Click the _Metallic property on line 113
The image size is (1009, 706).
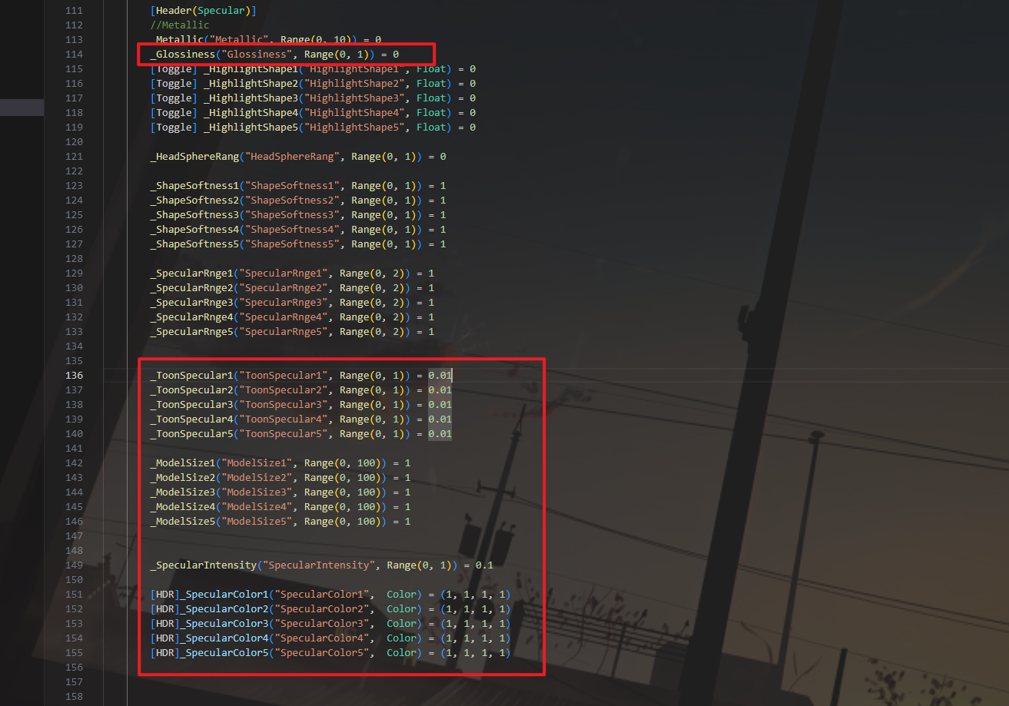[x=174, y=40]
